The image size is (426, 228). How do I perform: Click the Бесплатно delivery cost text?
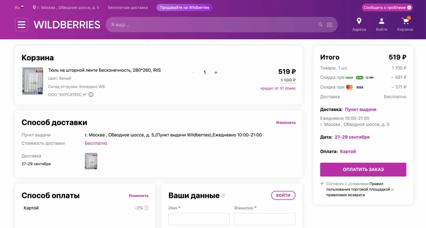pyautogui.click(x=96, y=143)
